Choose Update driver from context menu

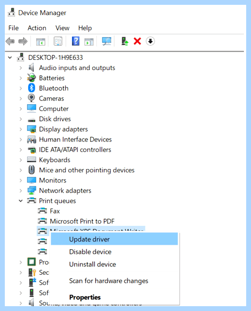tap(114, 239)
